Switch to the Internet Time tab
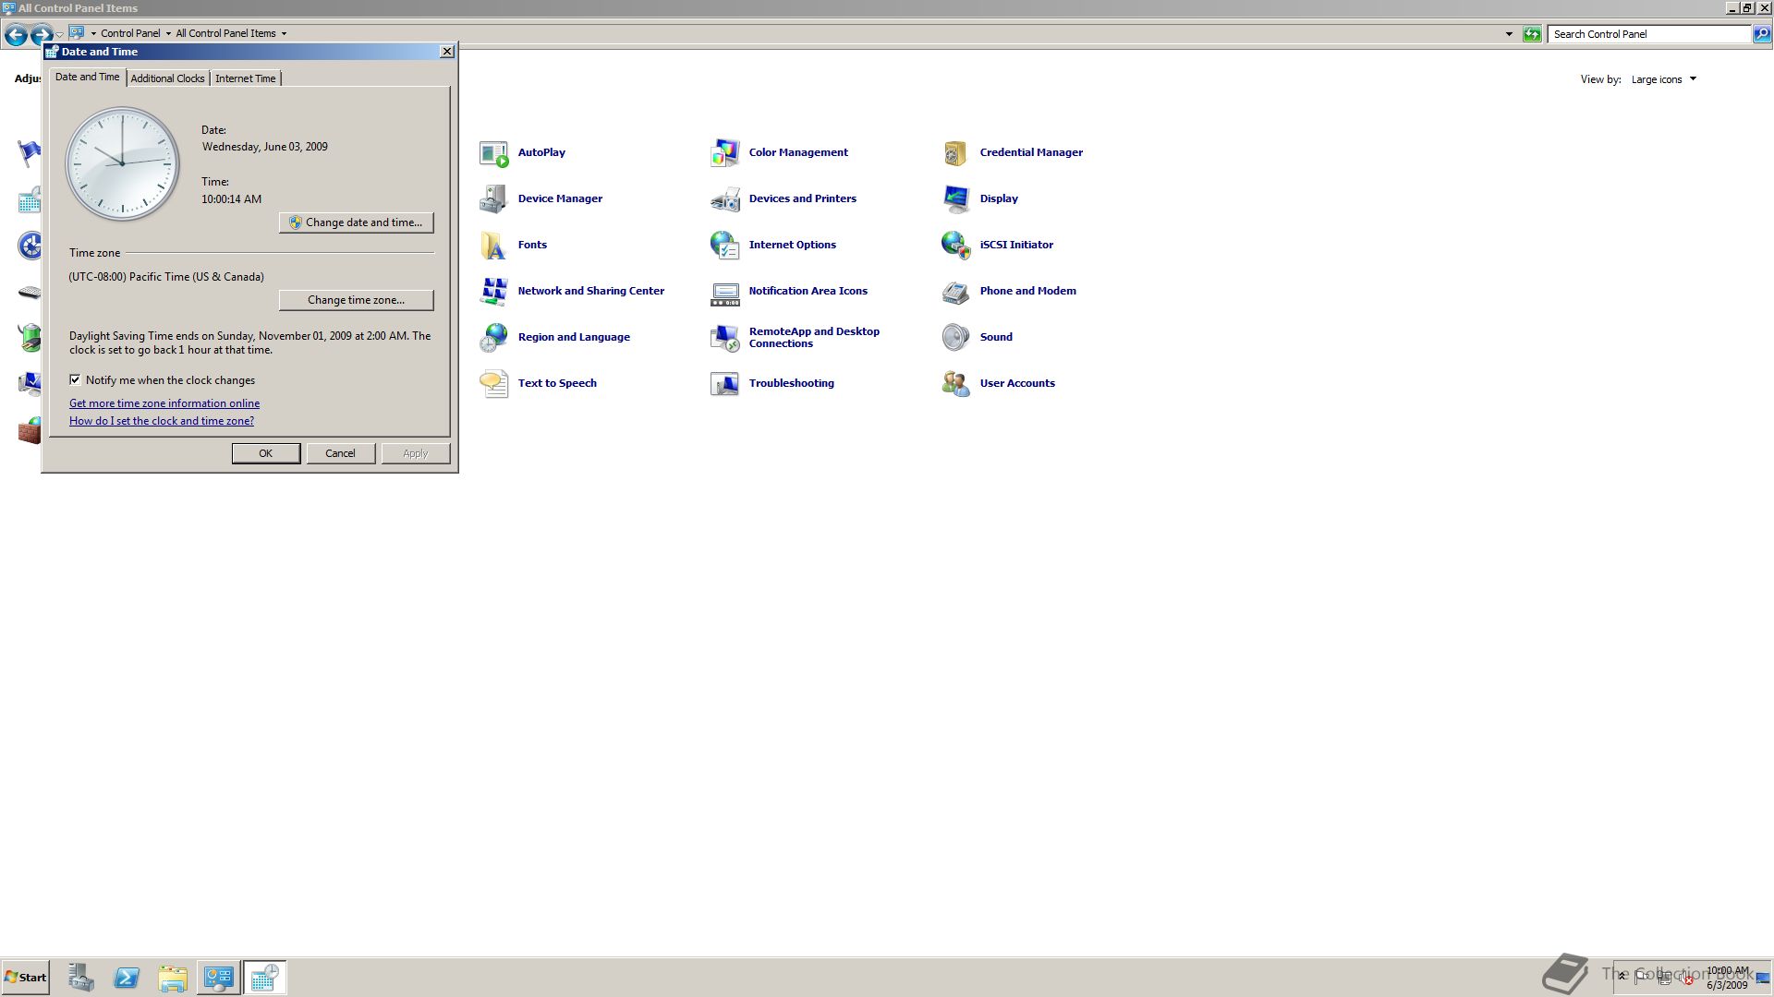1774x997 pixels. pyautogui.click(x=245, y=78)
